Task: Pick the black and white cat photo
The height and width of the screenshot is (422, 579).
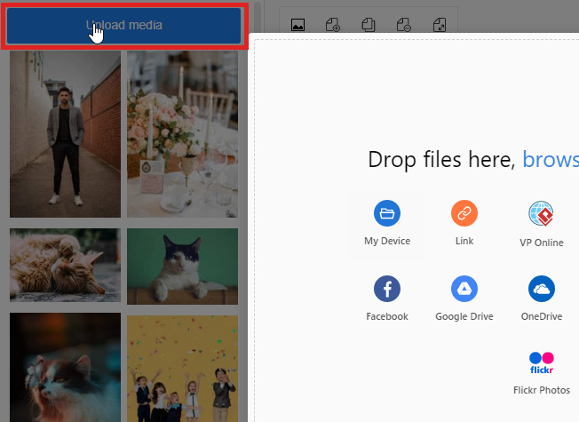Action: click(182, 266)
